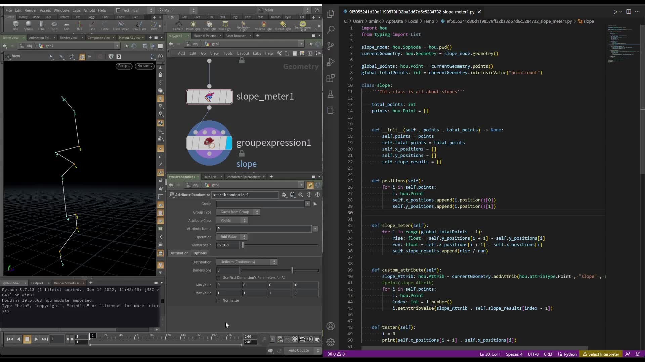The image size is (645, 362).
Task: Open the Render menu
Action: tap(31, 10)
